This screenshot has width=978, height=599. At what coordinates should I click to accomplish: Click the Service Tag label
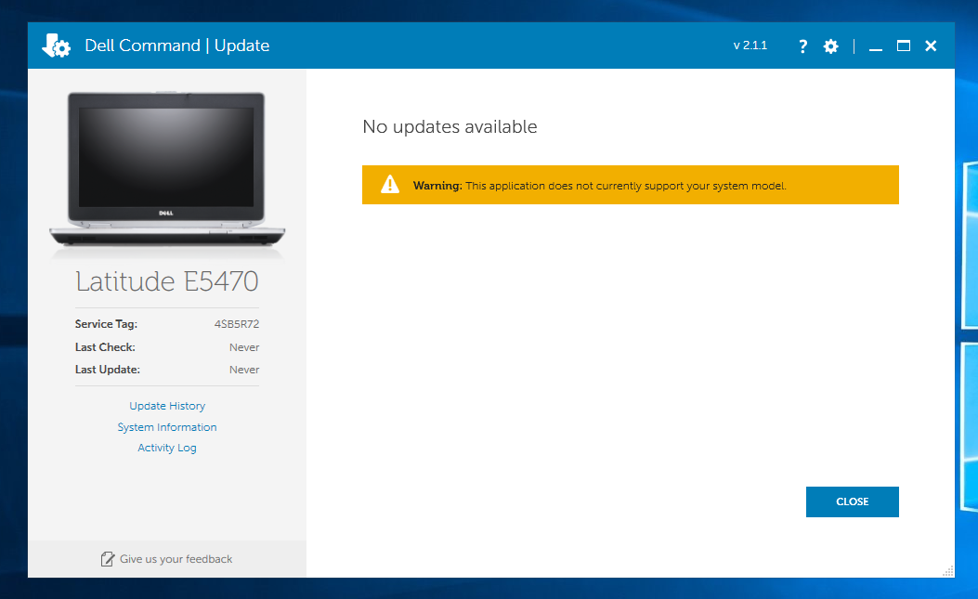coord(106,324)
